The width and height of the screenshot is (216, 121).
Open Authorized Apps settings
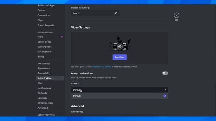pyautogui.click(x=46, y=5)
